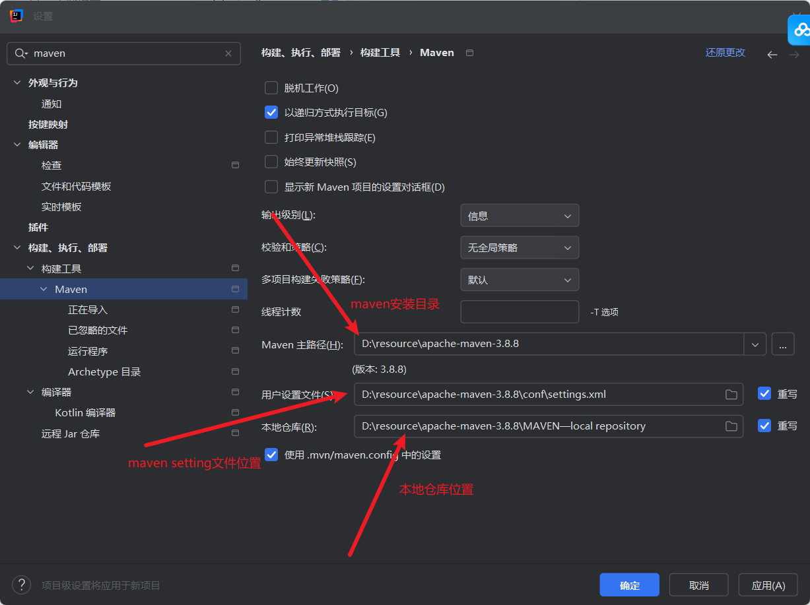Click project-level icon on Archetype 目录 row
This screenshot has width=810, height=605.
click(x=235, y=371)
